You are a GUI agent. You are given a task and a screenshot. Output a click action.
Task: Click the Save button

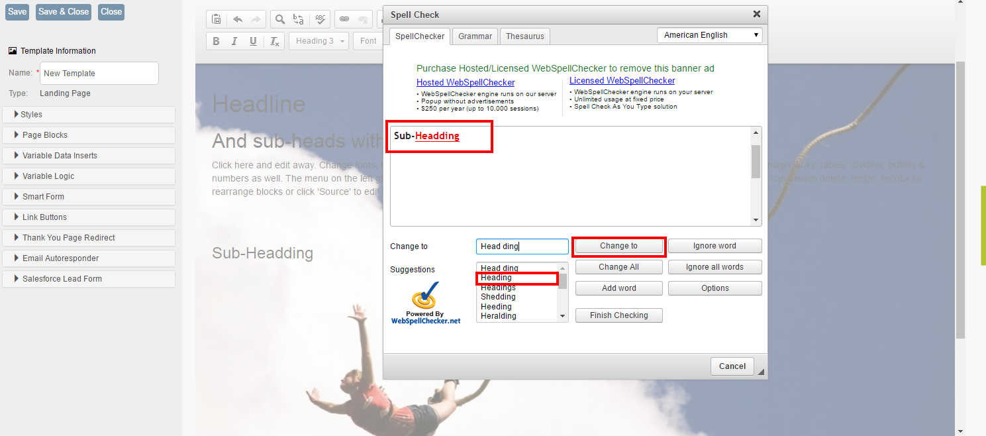17,12
